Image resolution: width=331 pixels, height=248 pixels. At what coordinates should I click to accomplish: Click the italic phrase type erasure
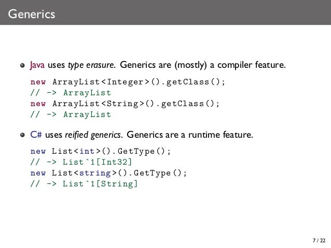click(x=91, y=65)
